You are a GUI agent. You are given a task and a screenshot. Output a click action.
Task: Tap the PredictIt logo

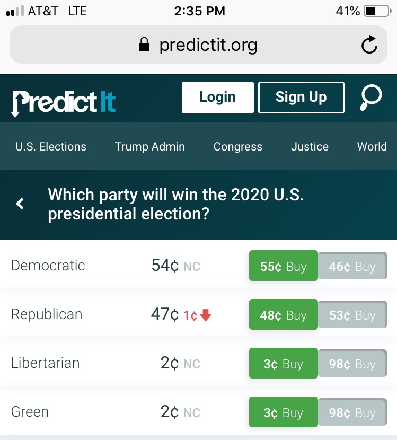[63, 103]
